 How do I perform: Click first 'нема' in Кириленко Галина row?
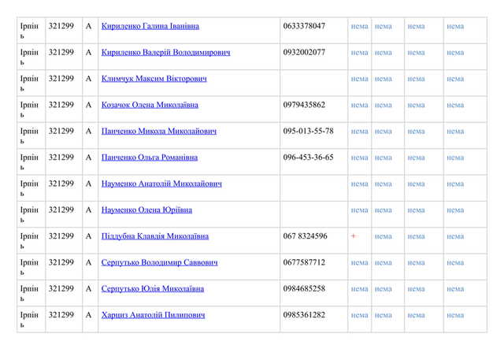pos(359,27)
